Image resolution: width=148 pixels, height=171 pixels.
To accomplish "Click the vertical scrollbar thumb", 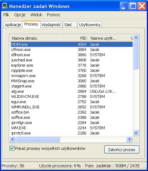I will pos(136,55).
